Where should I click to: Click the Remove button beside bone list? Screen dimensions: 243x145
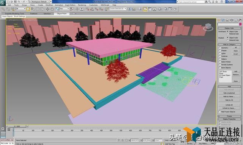tap(236, 75)
